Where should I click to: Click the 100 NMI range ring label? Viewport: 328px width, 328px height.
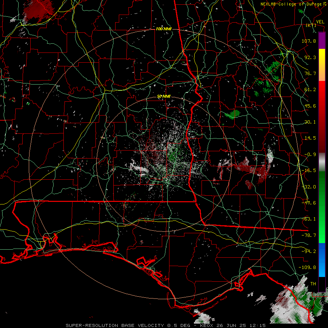pyautogui.click(x=164, y=29)
